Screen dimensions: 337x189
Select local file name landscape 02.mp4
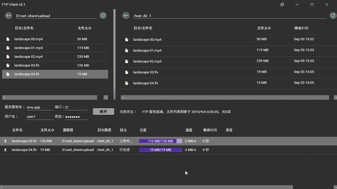click(28, 57)
